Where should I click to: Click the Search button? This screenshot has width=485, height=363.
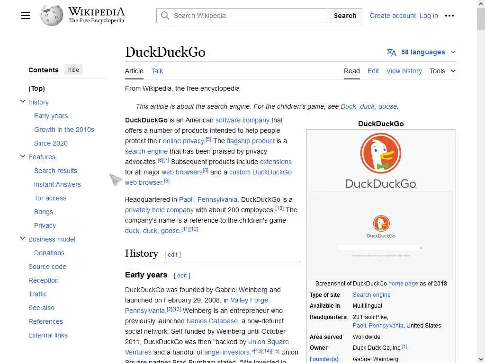point(345,16)
